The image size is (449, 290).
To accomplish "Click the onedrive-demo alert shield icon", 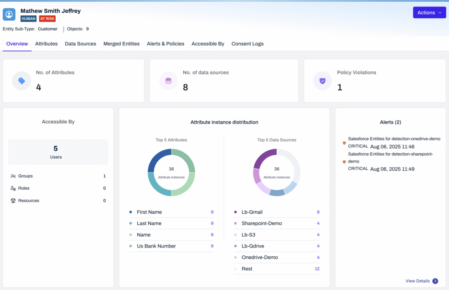I will 344,143.
